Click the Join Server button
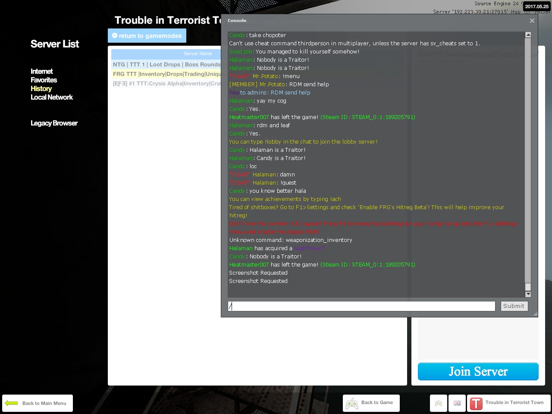The width and height of the screenshot is (552, 414). tap(478, 371)
